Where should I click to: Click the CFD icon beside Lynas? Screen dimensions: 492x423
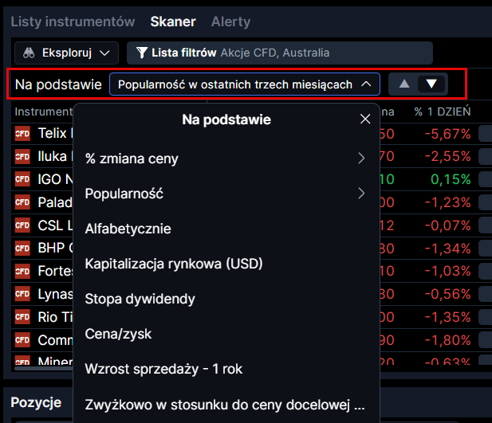(22, 294)
